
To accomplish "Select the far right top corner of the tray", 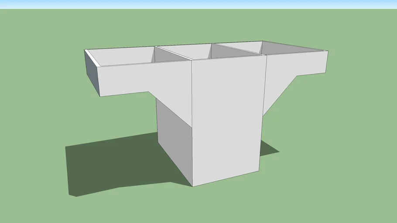I will point(327,51).
